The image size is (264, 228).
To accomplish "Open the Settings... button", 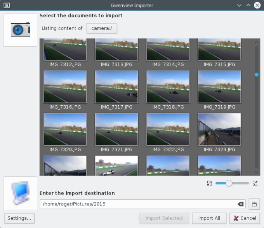I will pos(19,218).
